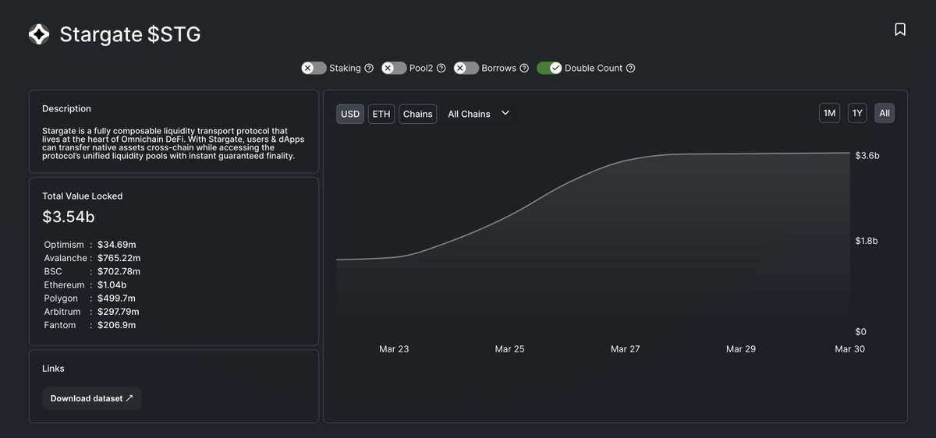Image resolution: width=936 pixels, height=438 pixels.
Task: Click the Stargate $STG title
Action: point(130,34)
